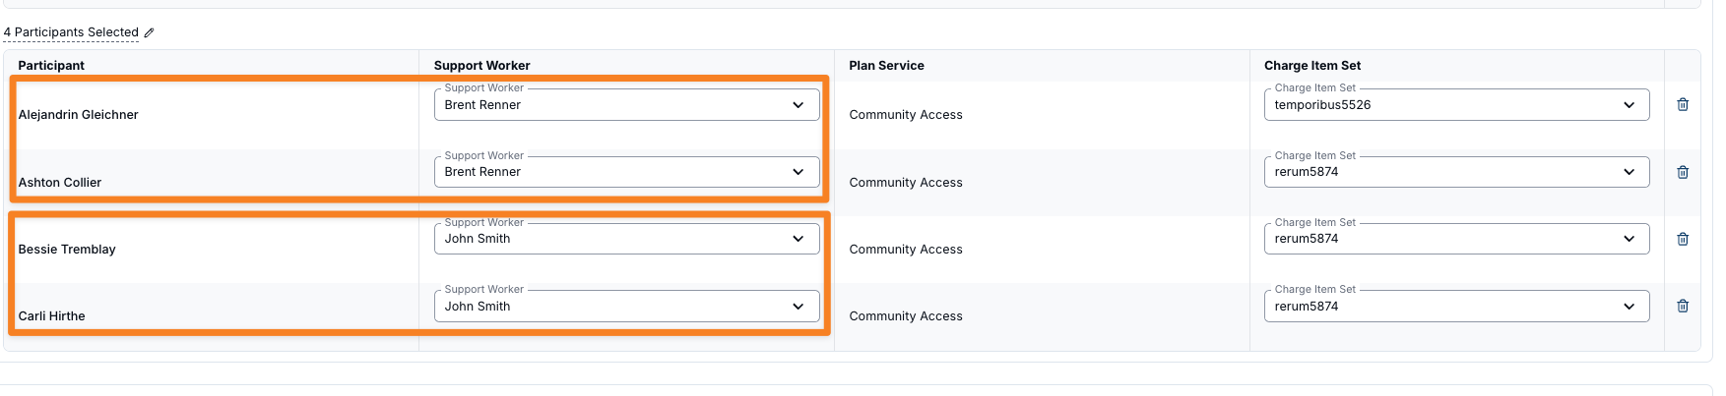The image size is (1726, 396).
Task: Click the Support Worker column header
Action: click(481, 66)
